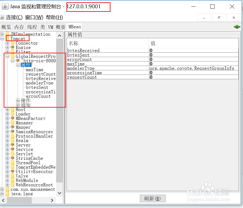Image resolution: width=243 pixels, height=208 pixels.
Task: Minimize the inner connection window
Action: click(204, 17)
